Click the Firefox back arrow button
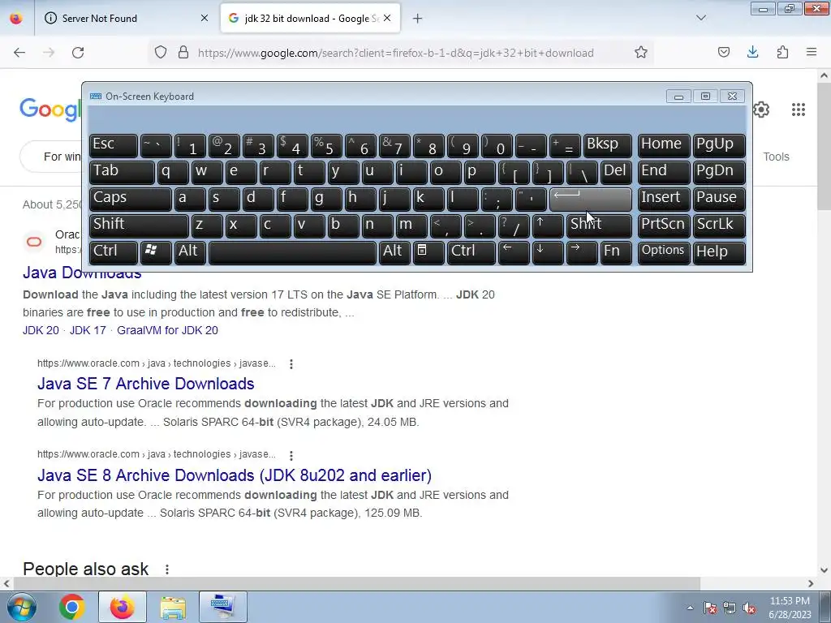This screenshot has width=831, height=623. (x=19, y=53)
